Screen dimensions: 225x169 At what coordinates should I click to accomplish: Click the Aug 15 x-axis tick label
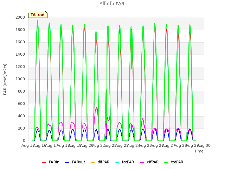point(28,145)
